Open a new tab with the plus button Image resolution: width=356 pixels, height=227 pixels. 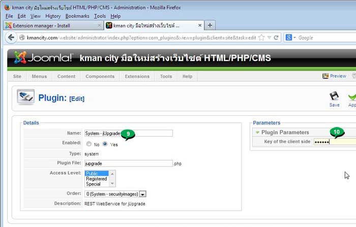(x=210, y=25)
